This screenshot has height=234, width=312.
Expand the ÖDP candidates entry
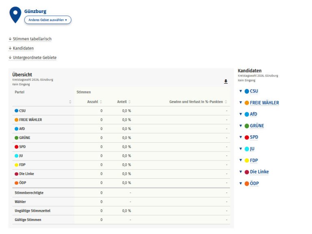point(254,184)
